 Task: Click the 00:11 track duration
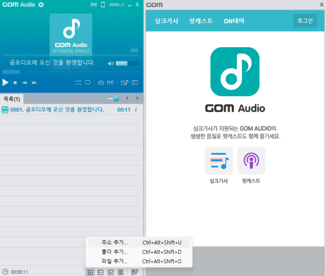pyautogui.click(x=124, y=110)
